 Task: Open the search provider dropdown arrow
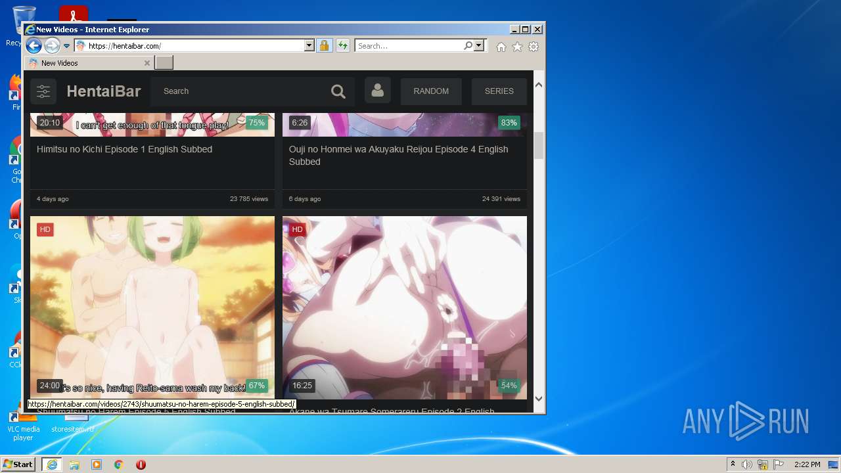[x=479, y=46]
